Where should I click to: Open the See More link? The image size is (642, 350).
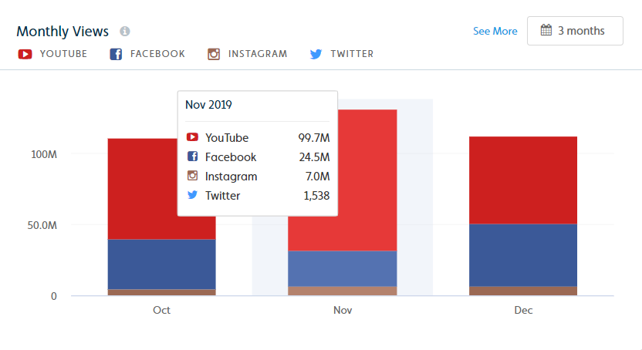(495, 31)
